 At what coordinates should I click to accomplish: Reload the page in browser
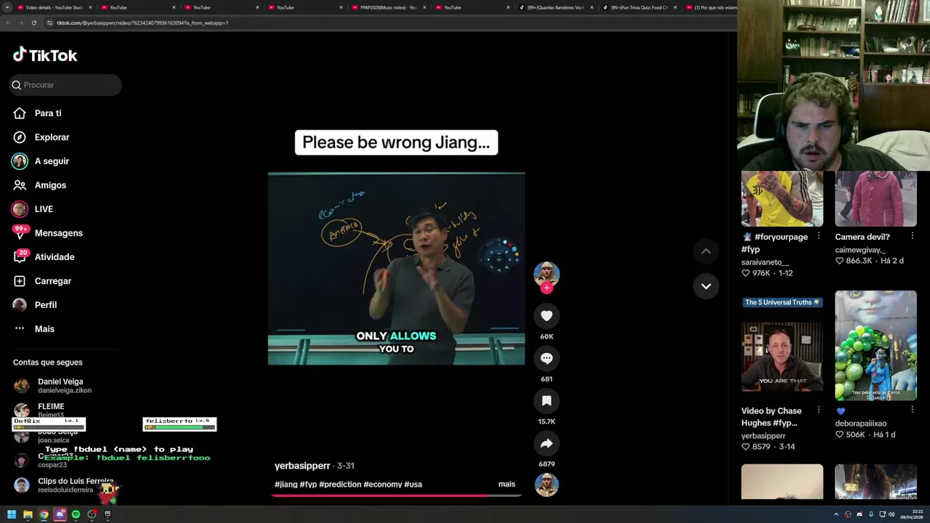click(x=33, y=23)
